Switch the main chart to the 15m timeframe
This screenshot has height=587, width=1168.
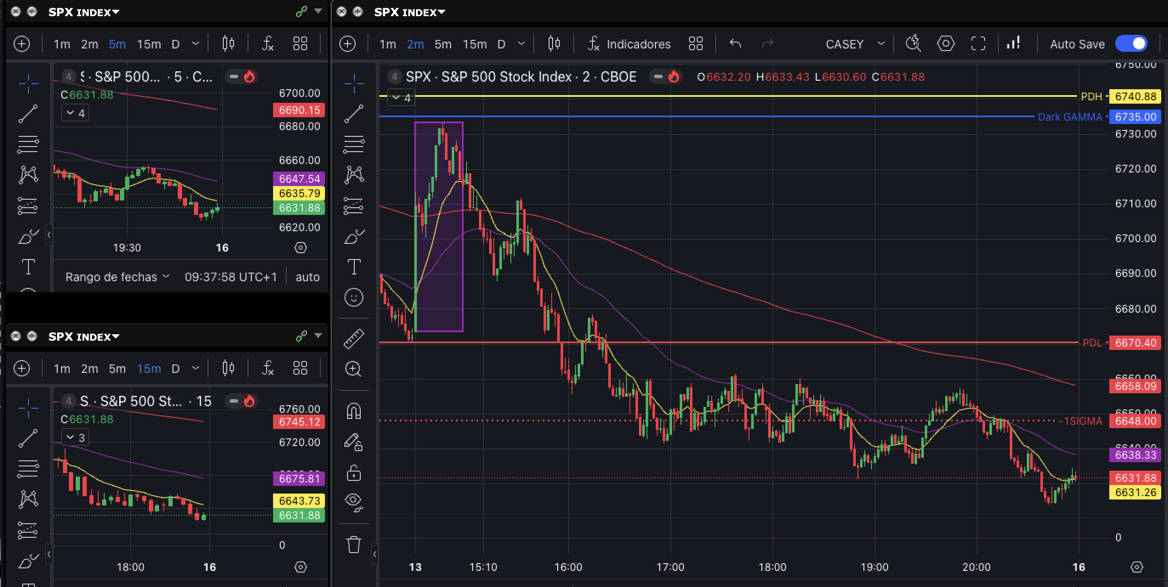(474, 44)
